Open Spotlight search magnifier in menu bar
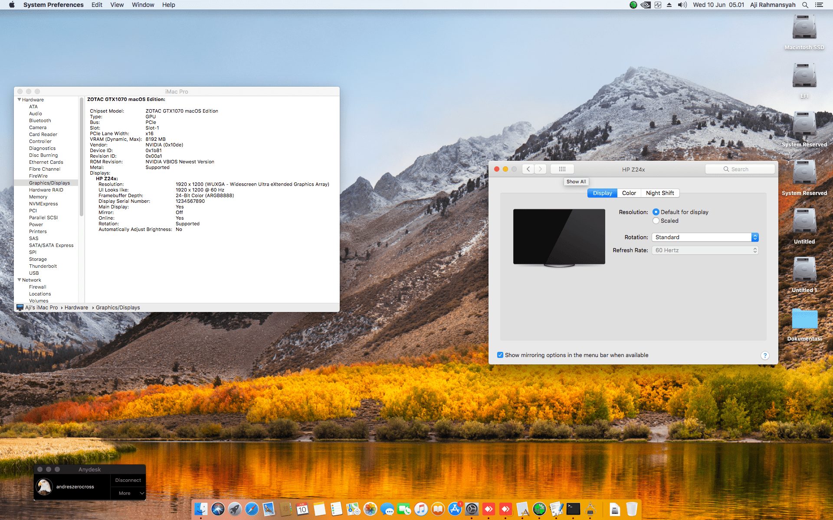This screenshot has height=520, width=833. (805, 5)
